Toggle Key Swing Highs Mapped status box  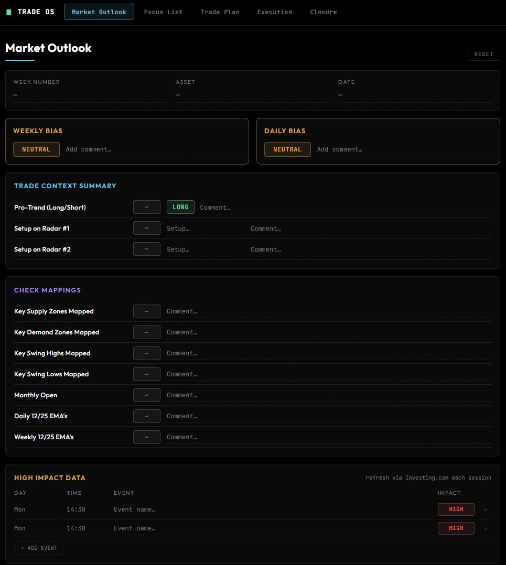(x=147, y=353)
